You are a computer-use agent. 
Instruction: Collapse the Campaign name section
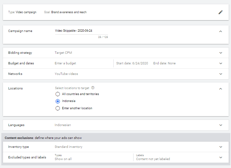coord(221,31)
